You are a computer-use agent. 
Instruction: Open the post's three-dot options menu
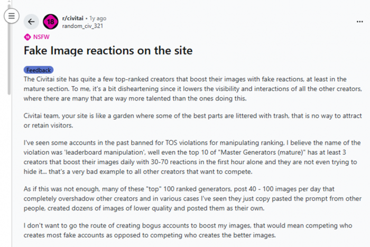tap(360, 22)
